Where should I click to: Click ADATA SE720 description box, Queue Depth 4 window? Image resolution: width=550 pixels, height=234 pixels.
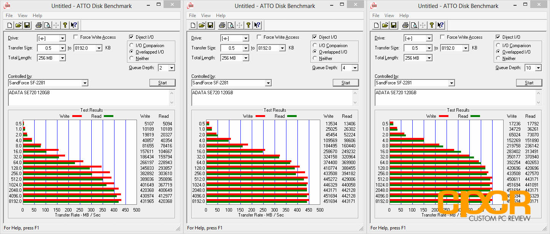click(x=275, y=98)
